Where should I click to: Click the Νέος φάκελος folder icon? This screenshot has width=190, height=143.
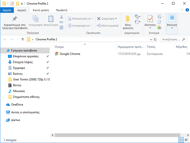click(128, 19)
